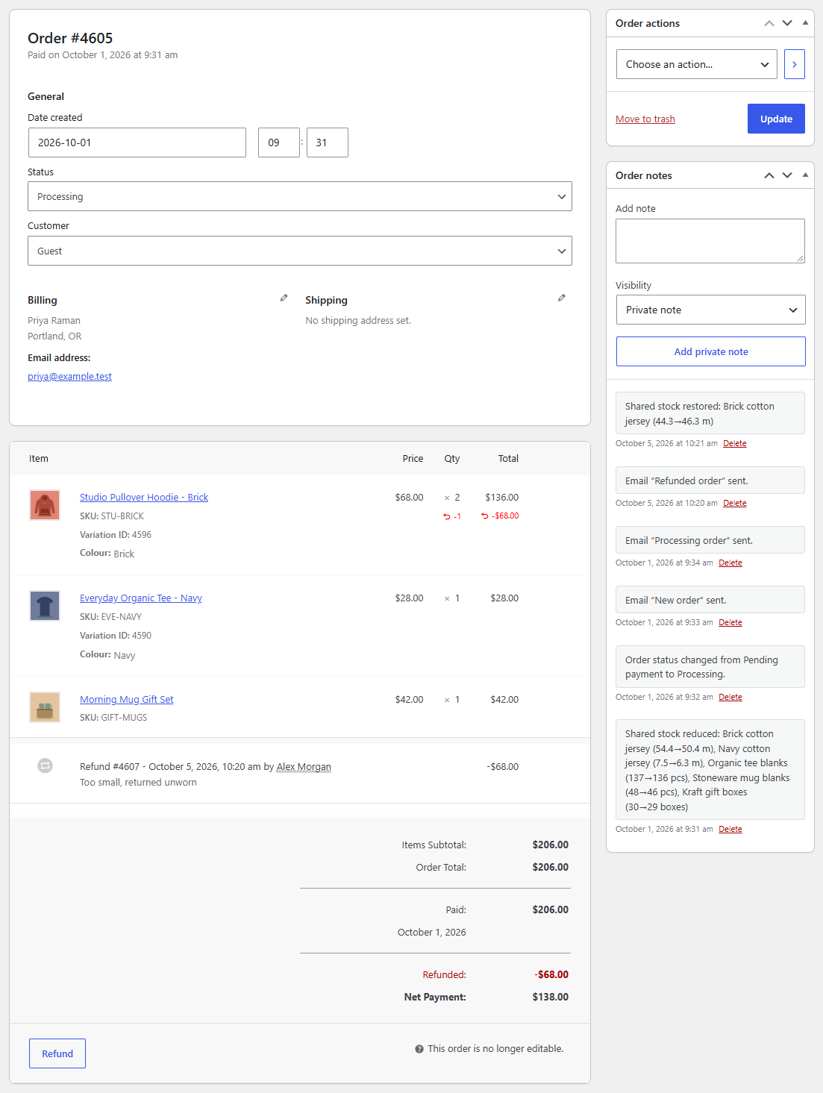Open the Customer dropdown showing Guest
823x1093 pixels.
300,251
